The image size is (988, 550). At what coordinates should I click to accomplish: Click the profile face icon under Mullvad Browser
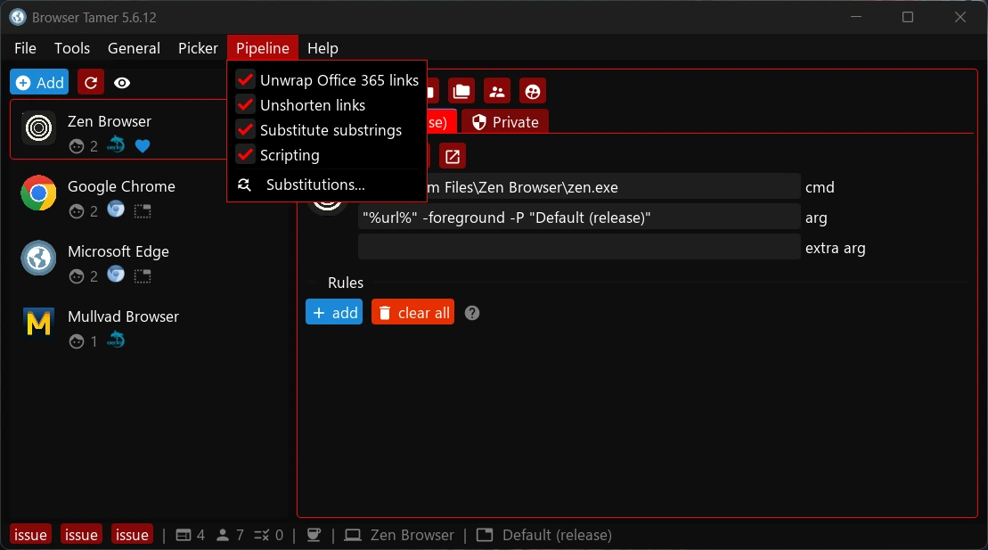pos(77,341)
